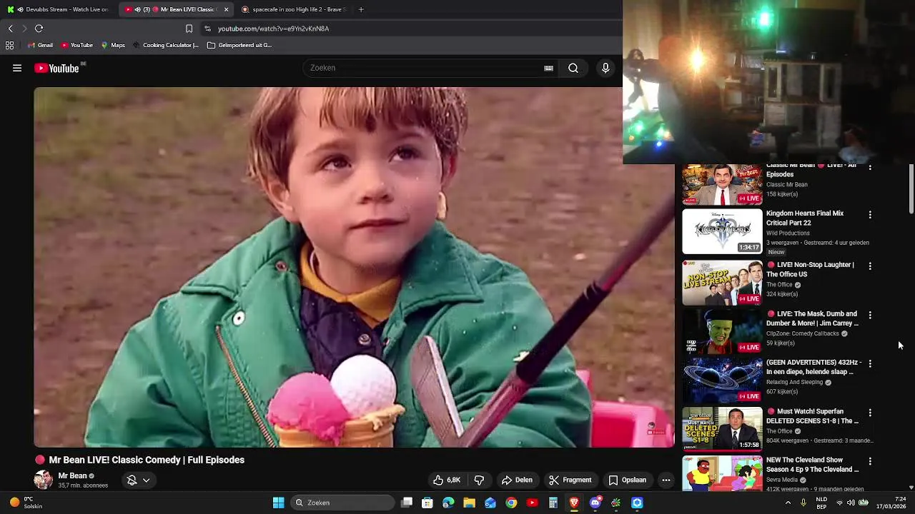
Task: Open options for Cleveland Show video
Action: [x=870, y=461]
